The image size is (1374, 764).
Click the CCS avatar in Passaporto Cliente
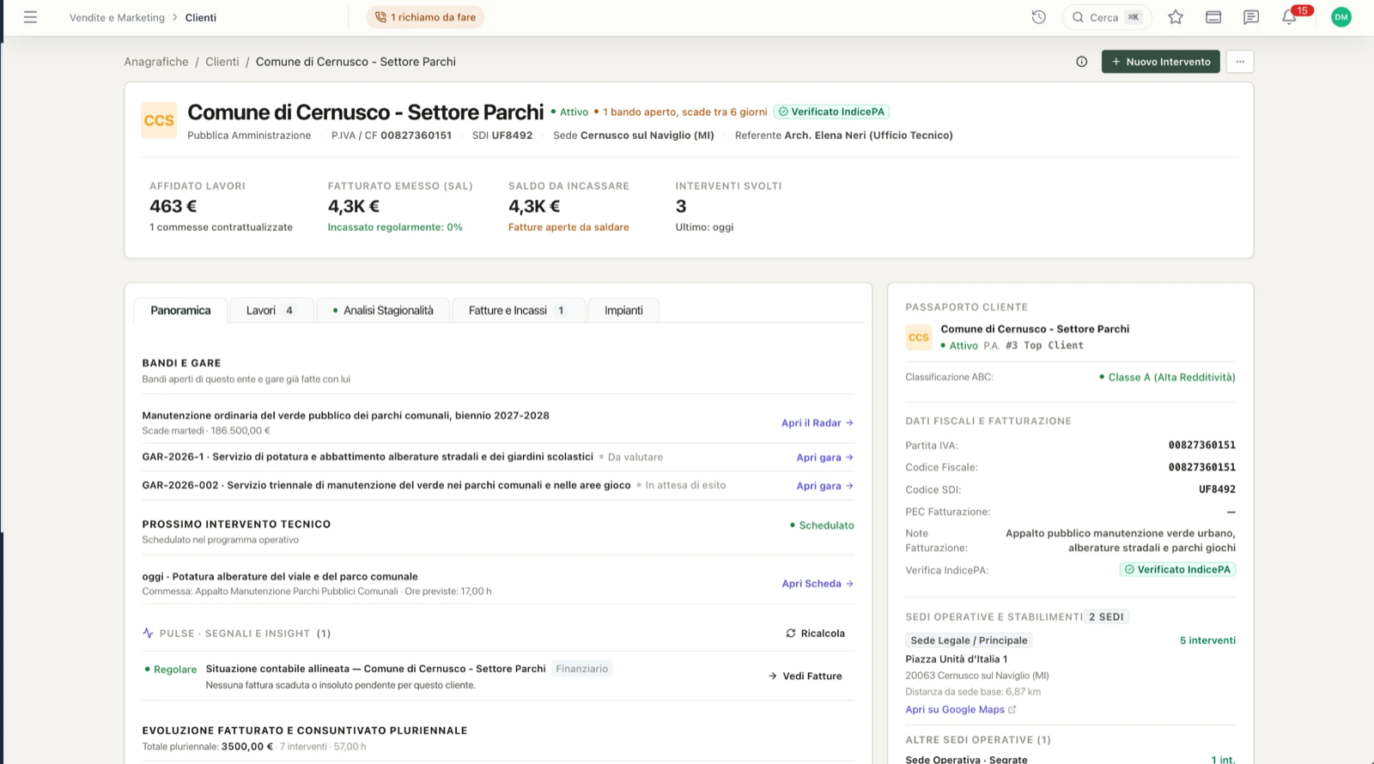(919, 337)
